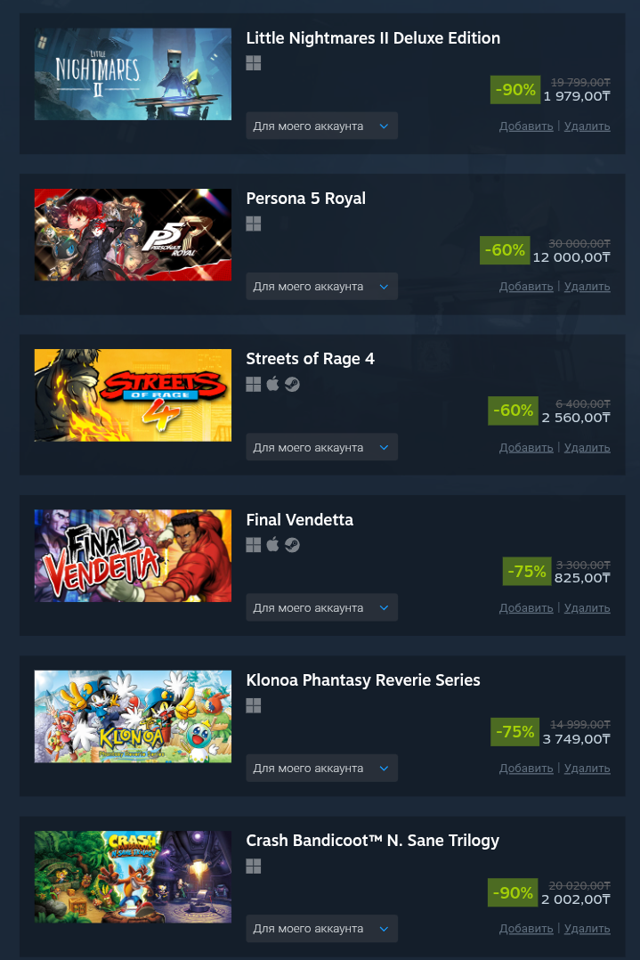Click SteamOS icon under Streets of Rage 4
The height and width of the screenshot is (960, 640).
pyautogui.click(x=293, y=384)
